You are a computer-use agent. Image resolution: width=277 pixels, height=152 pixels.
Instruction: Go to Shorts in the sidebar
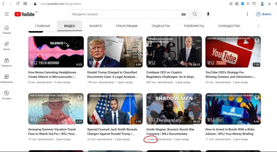click(x=7, y=45)
